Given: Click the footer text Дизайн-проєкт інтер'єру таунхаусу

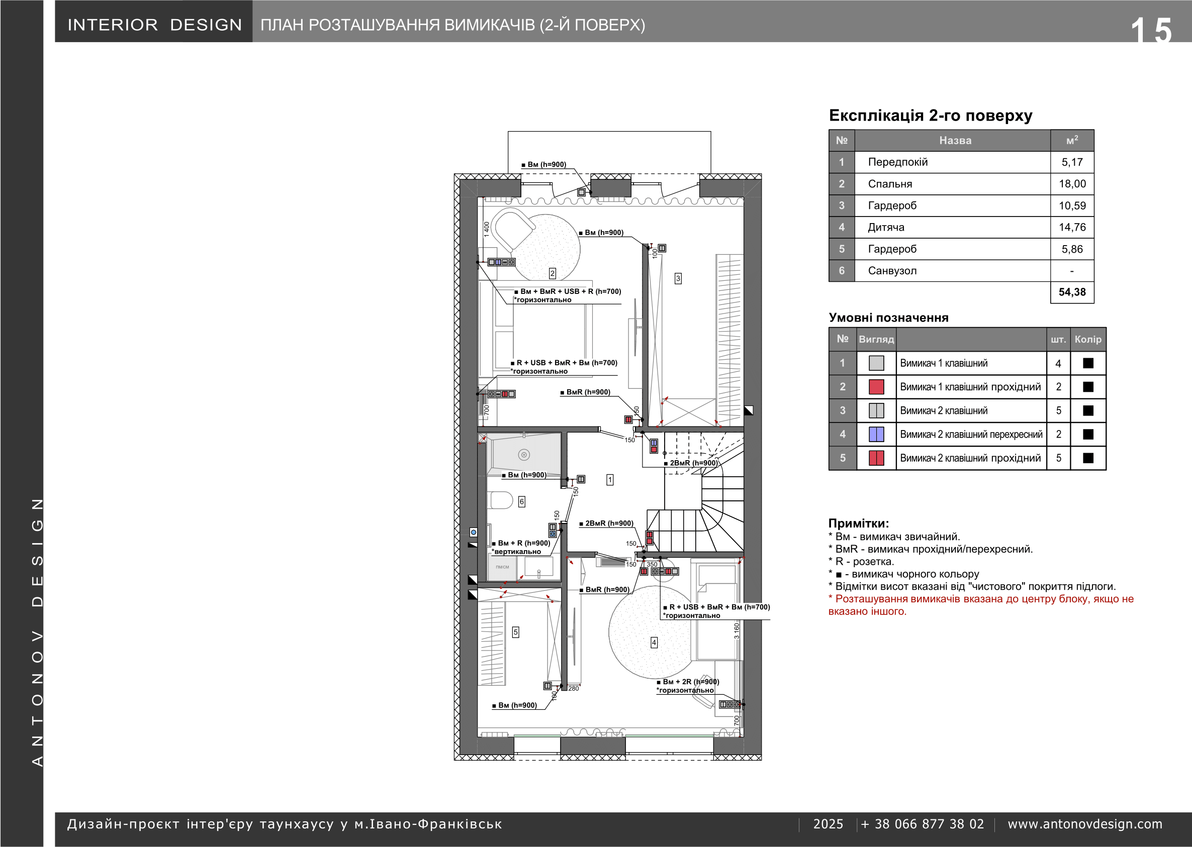Looking at the screenshot, I should [285, 824].
